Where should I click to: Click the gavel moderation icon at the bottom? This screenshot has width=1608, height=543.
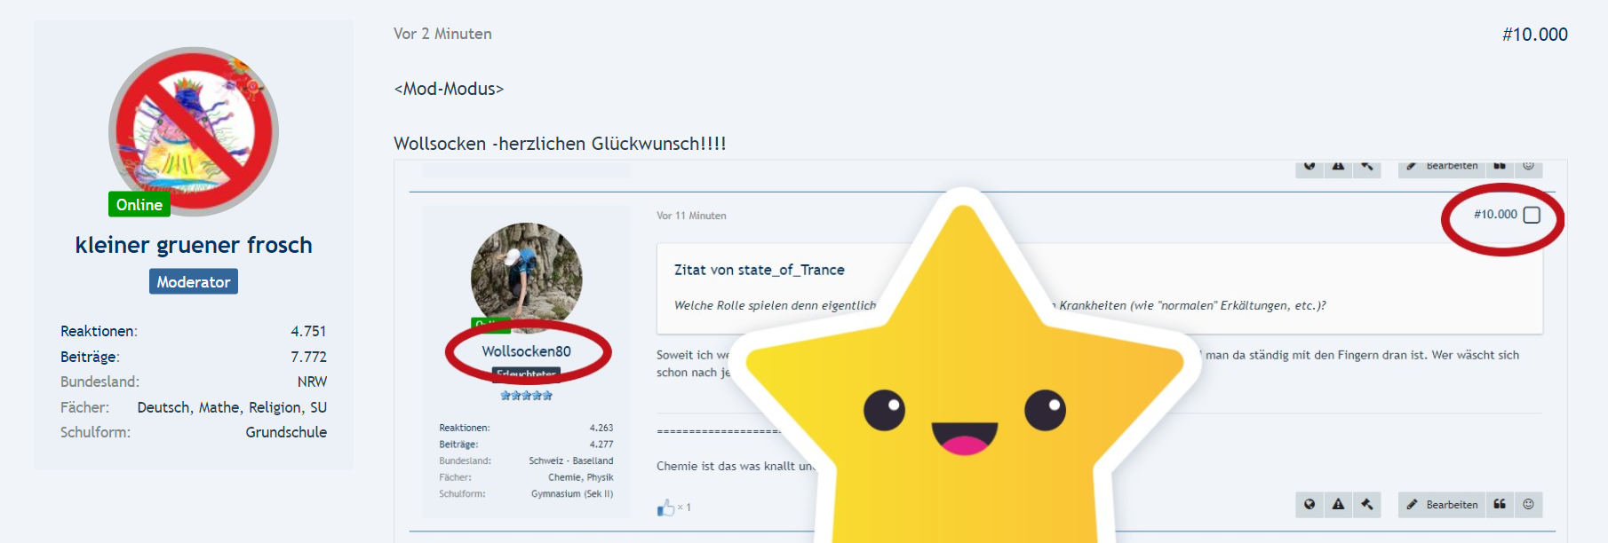coord(1367,504)
